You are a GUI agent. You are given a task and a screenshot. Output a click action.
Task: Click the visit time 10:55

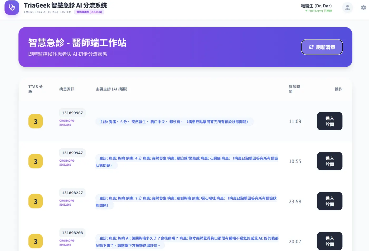click(x=295, y=161)
